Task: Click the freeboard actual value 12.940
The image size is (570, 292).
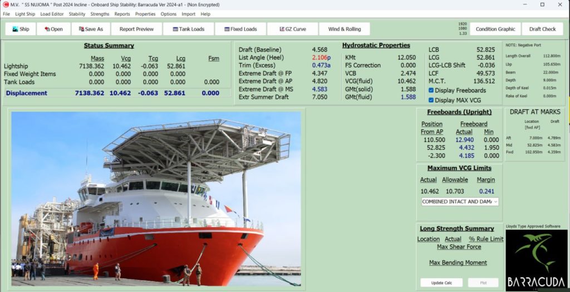Action: (x=465, y=140)
